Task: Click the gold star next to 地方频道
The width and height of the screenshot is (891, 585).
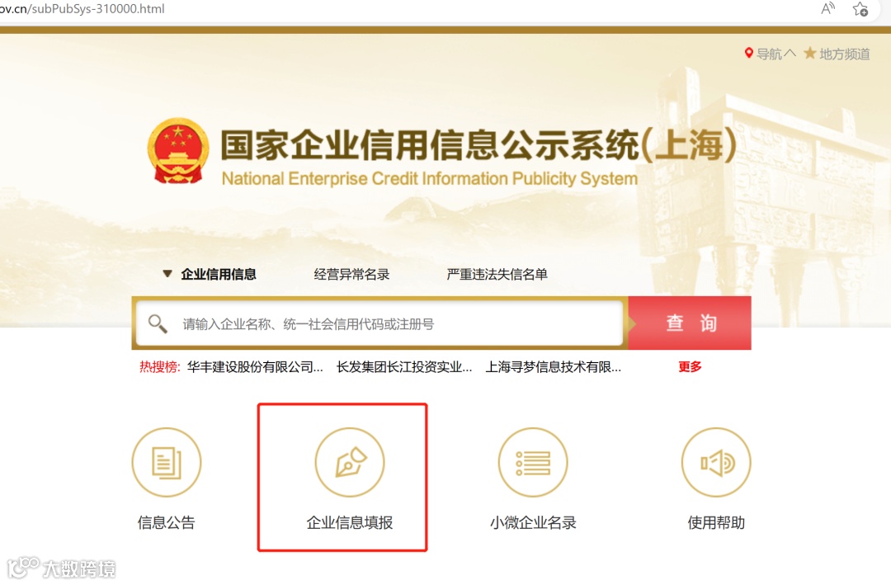Action: (x=810, y=54)
